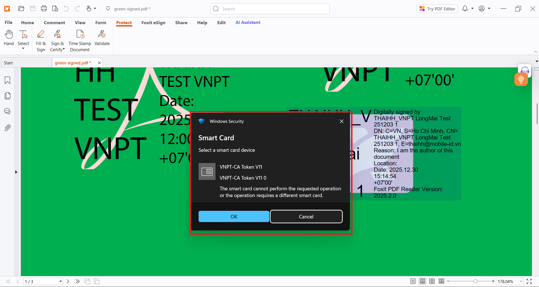Click the Try PDF Editor button
This screenshot has height=287, width=539.
[437, 9]
